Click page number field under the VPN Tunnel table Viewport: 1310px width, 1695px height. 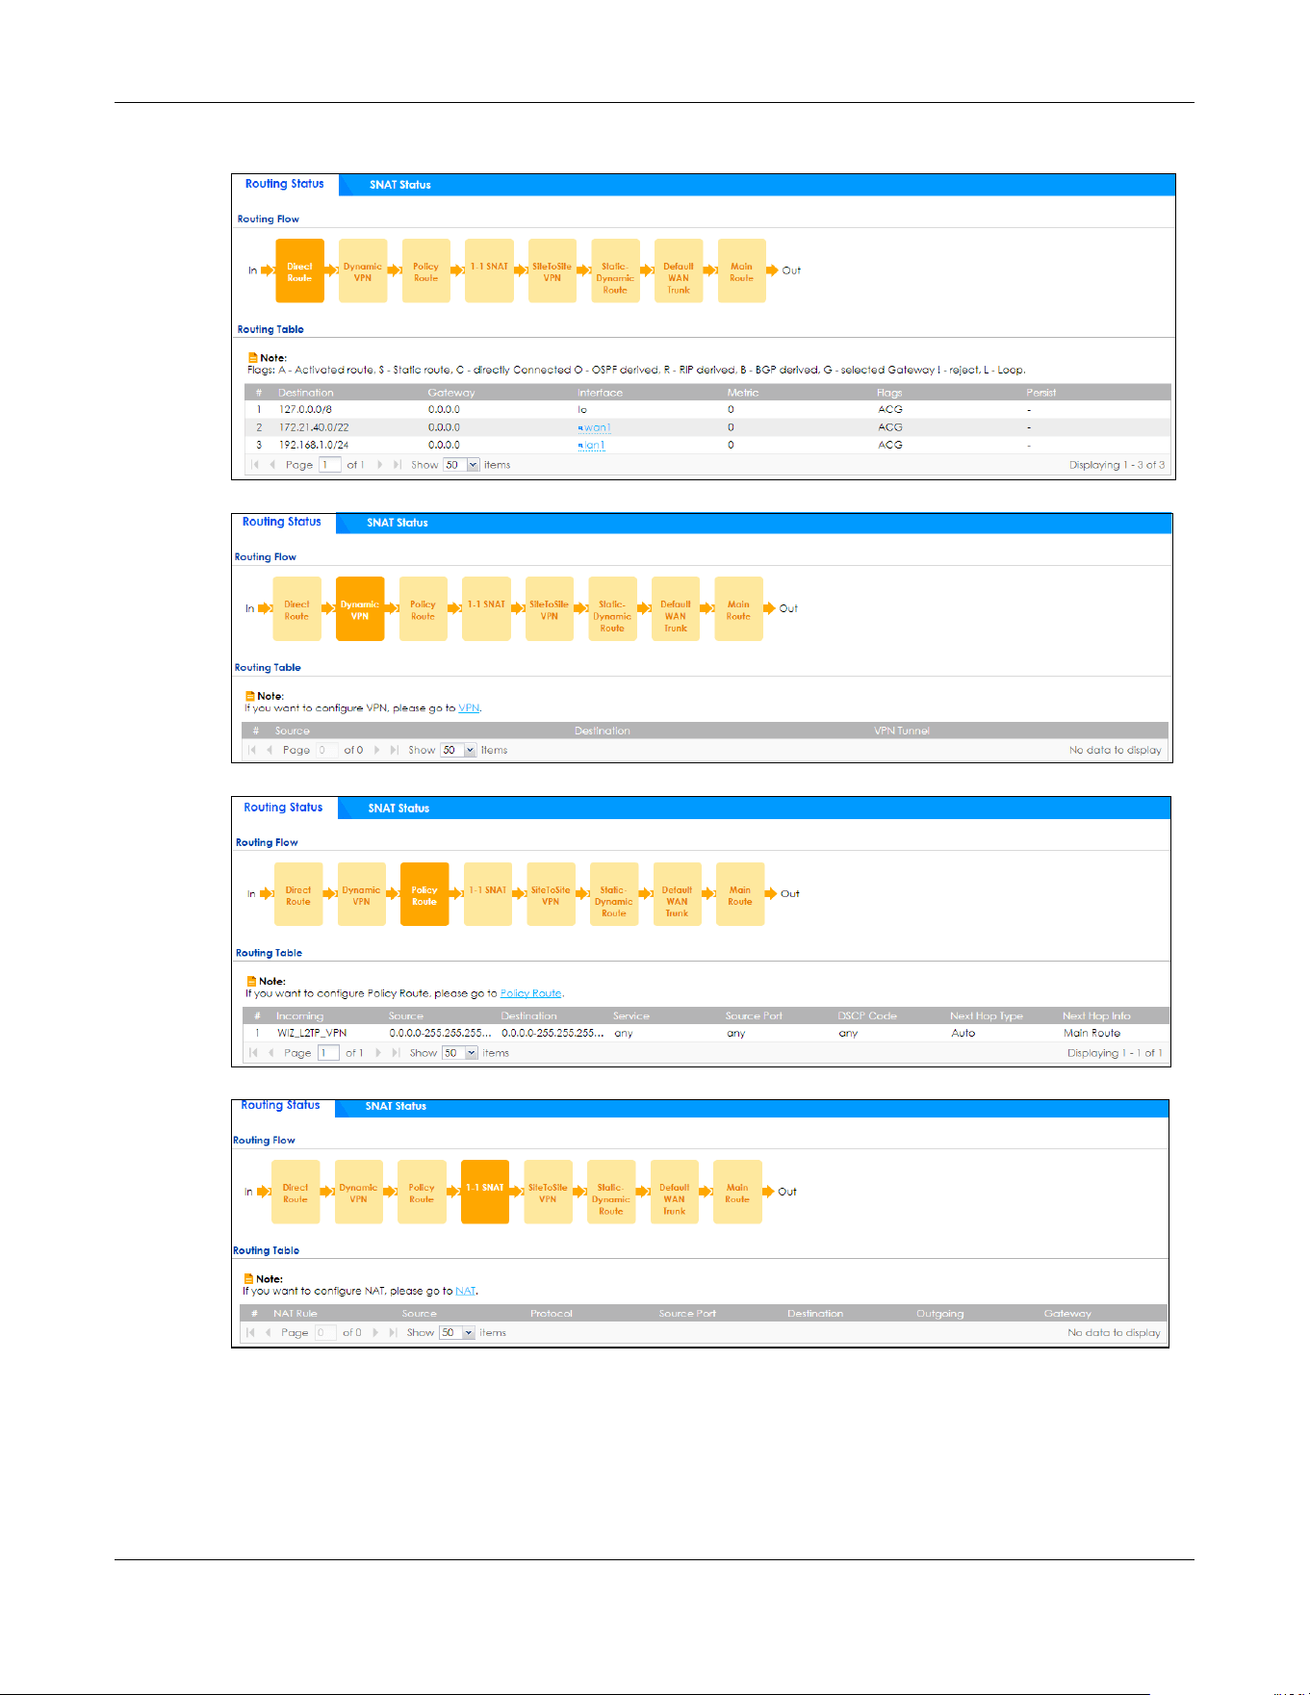click(x=326, y=751)
